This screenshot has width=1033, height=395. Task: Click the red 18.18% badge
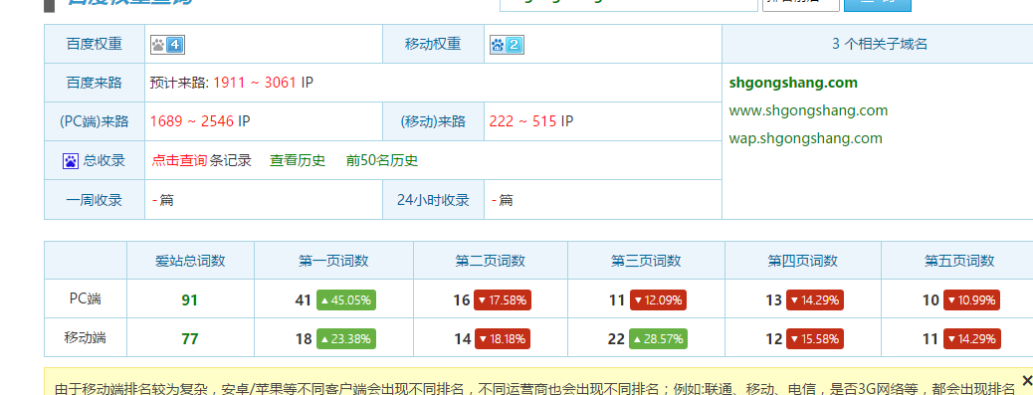click(502, 339)
